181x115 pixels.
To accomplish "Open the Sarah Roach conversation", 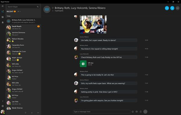I will [x=23, y=28].
